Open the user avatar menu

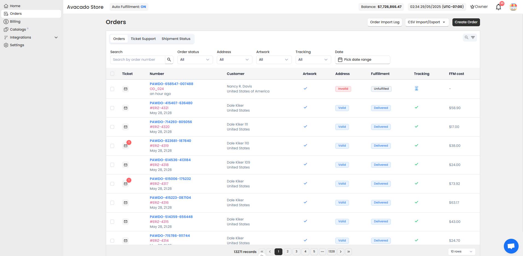tap(513, 7)
